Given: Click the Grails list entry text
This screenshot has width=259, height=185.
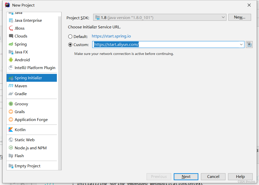Looking at the screenshot, I should pos(20,112).
